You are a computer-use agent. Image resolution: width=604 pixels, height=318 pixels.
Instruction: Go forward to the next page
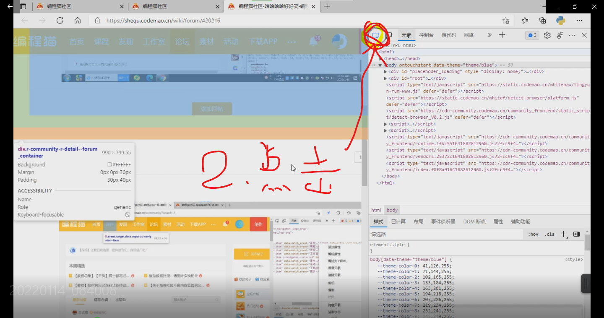(x=42, y=21)
